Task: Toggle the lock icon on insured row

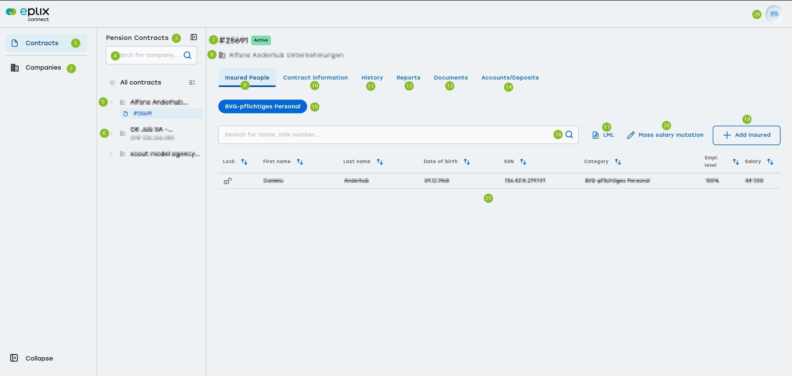Action: pos(228,181)
